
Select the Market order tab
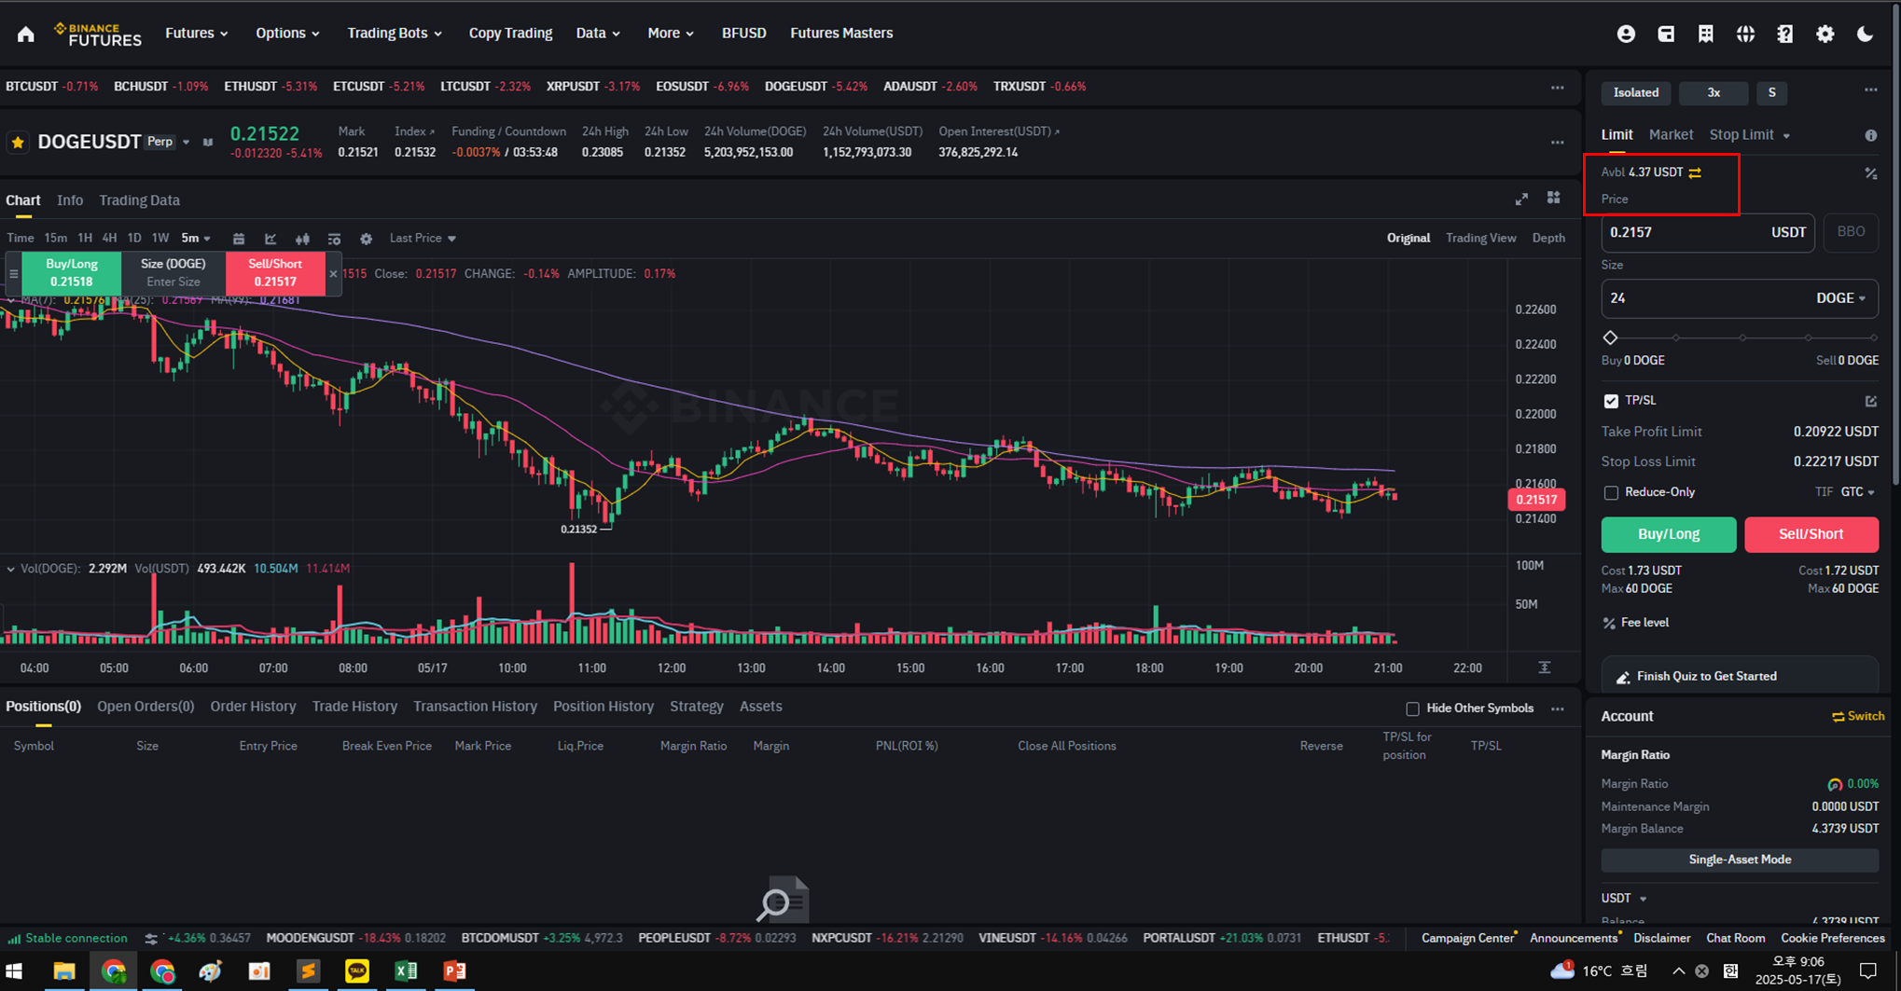click(1671, 134)
